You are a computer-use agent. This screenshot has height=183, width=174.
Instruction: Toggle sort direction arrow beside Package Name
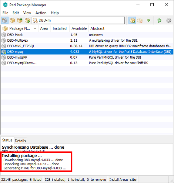coord(35,28)
